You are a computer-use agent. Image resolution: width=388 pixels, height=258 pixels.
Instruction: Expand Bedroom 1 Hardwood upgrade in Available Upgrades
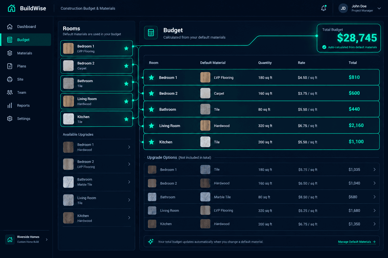coord(129,147)
